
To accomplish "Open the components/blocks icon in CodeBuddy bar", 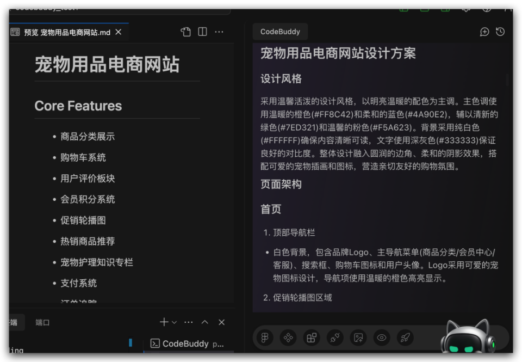I will (312, 338).
